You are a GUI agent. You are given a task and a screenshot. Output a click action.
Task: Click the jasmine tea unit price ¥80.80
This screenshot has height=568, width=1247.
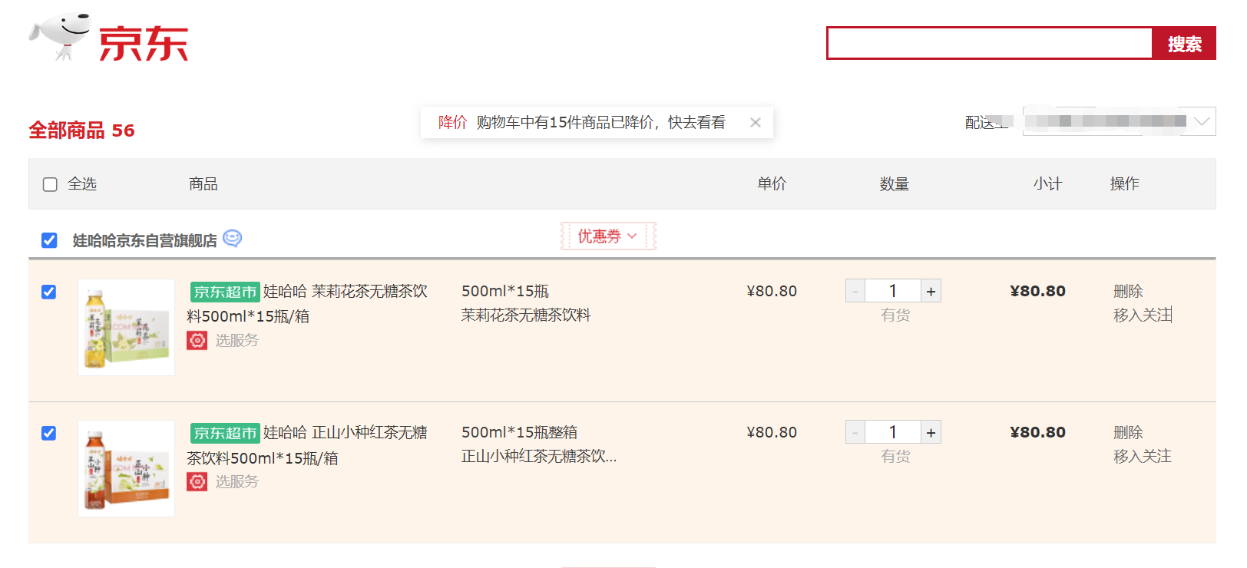tap(772, 291)
